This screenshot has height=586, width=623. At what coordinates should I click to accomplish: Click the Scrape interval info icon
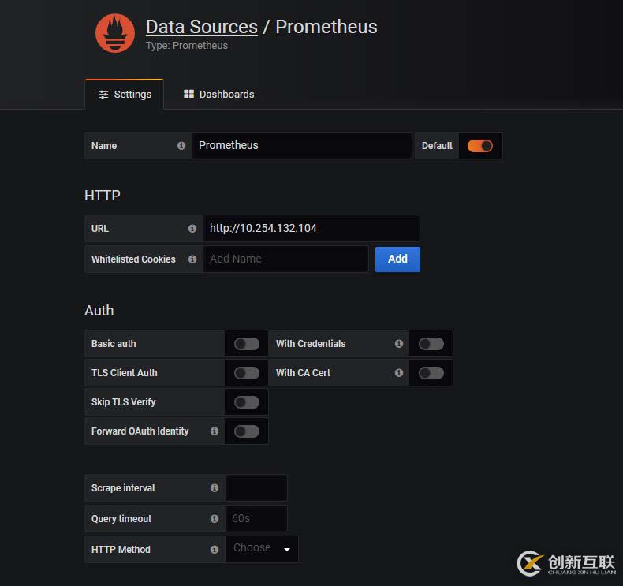[215, 488]
